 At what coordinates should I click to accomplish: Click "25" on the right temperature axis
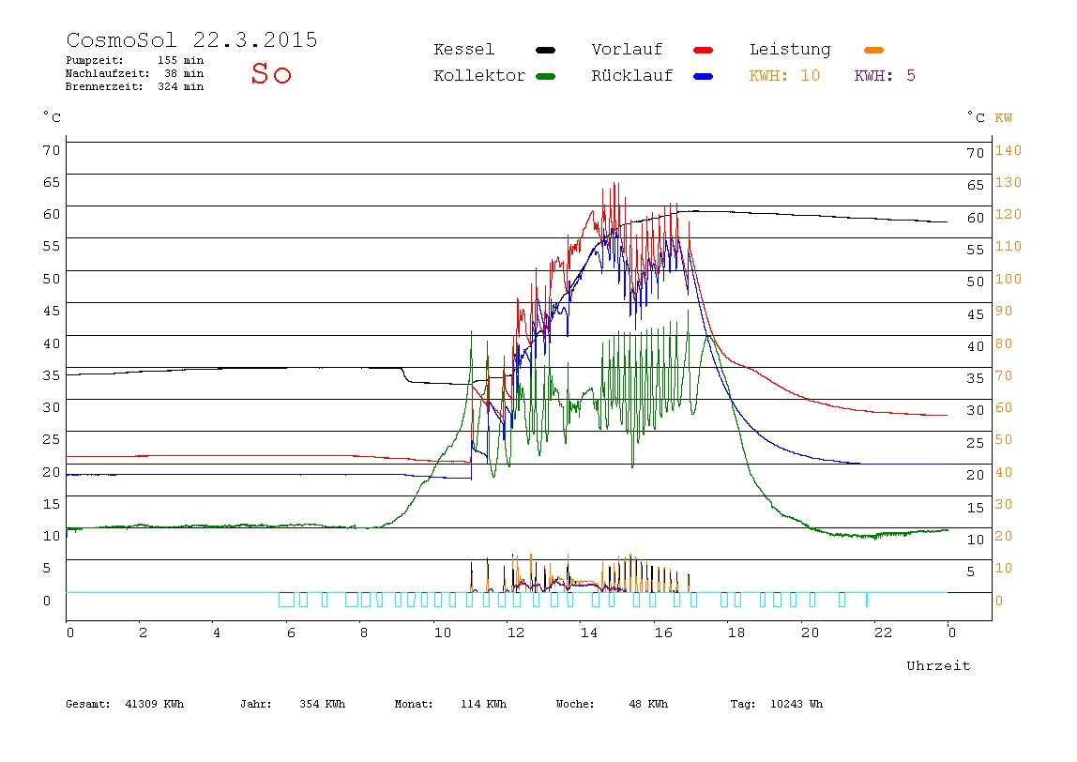pos(976,443)
